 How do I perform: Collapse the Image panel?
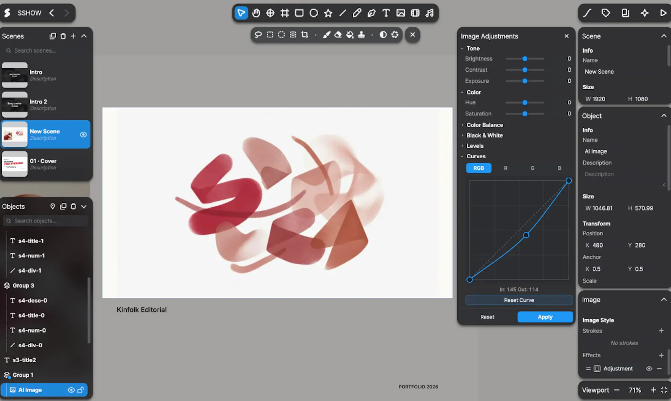pyautogui.click(x=664, y=300)
